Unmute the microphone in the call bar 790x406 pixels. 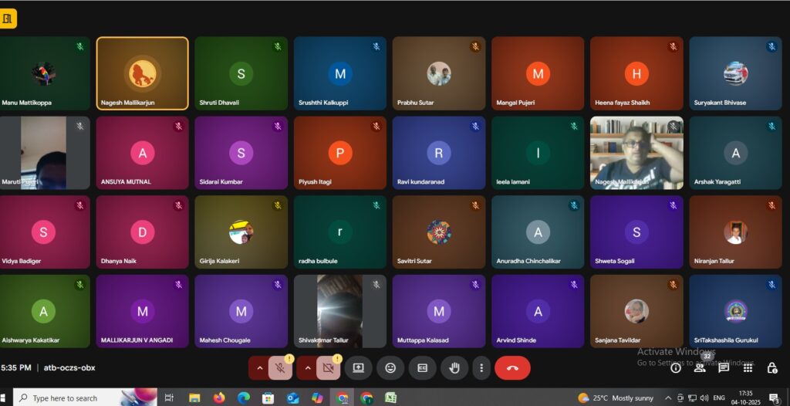click(x=280, y=368)
